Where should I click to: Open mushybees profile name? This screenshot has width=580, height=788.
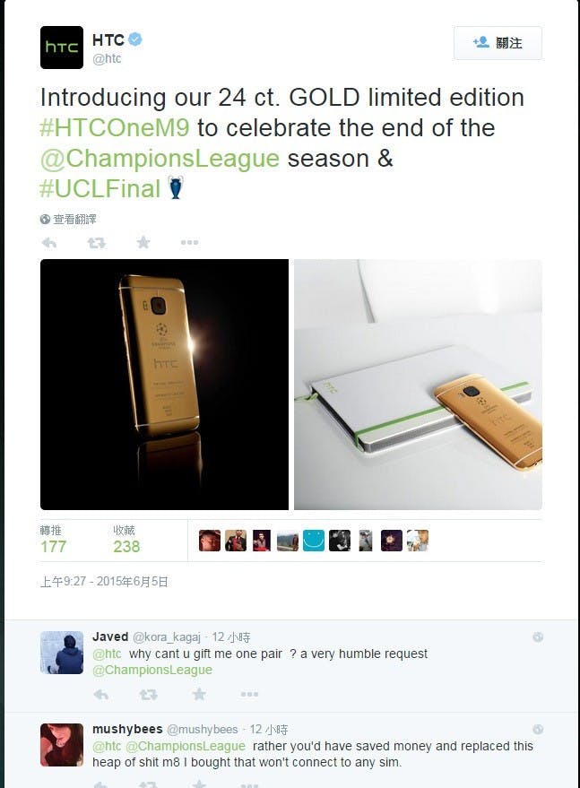coord(127,729)
